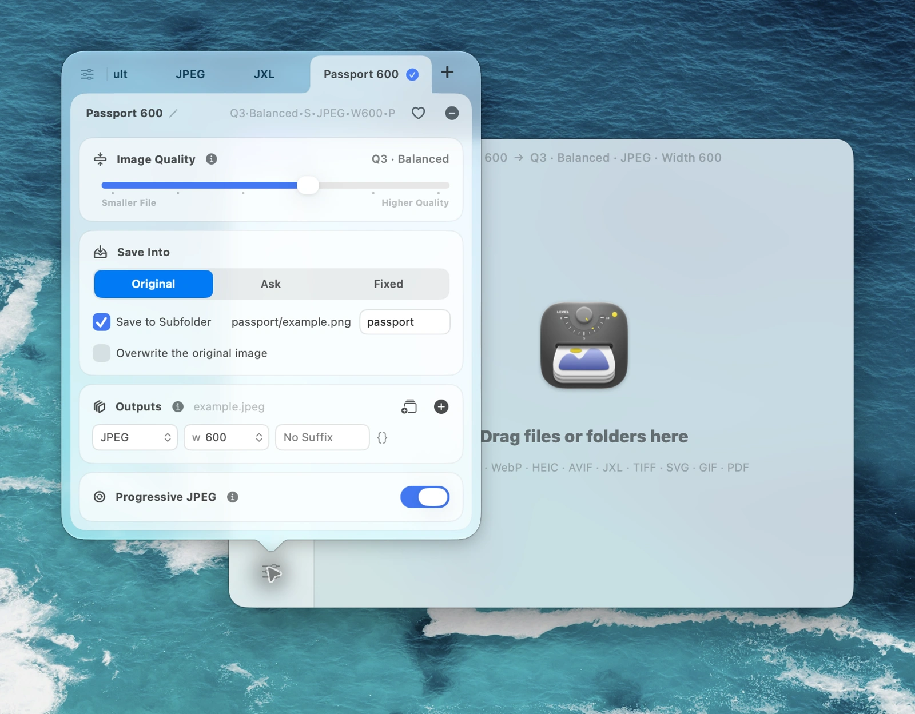Switch to the partially hidden Default tab

(120, 74)
